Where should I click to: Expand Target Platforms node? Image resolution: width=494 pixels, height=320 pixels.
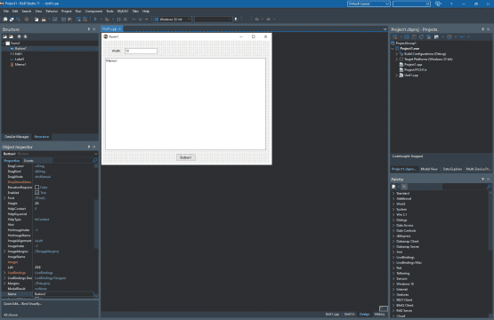[397, 60]
